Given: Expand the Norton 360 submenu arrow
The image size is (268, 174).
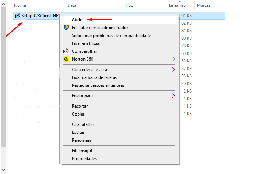Looking at the screenshot, I should point(173,59).
